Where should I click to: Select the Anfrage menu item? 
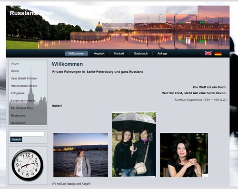[x=162, y=53]
